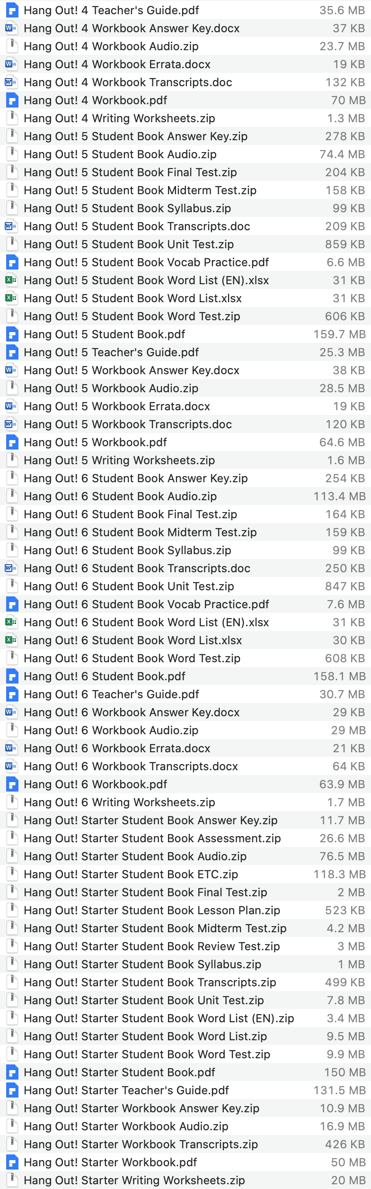Click the PDF icon of Hang Out! 4 Workbook.pdf
The image size is (371, 1189).
[x=12, y=100]
